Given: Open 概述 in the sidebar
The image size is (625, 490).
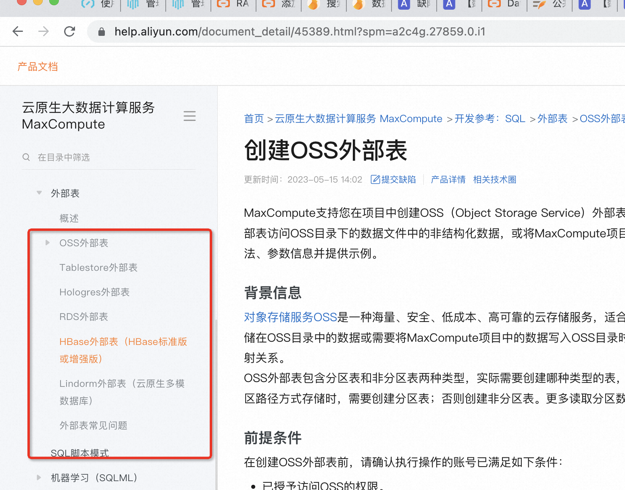Looking at the screenshot, I should [x=69, y=218].
